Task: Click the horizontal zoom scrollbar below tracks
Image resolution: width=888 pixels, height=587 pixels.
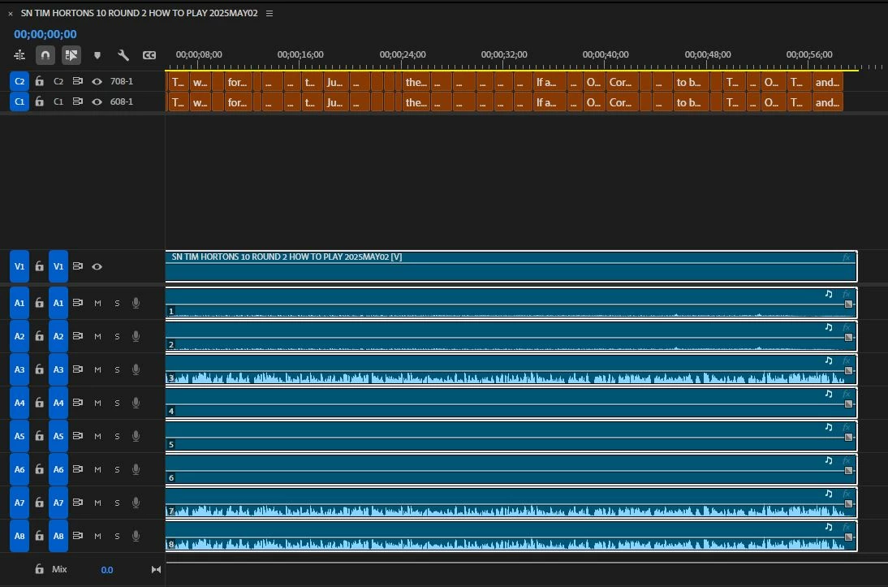Action: [x=525, y=563]
